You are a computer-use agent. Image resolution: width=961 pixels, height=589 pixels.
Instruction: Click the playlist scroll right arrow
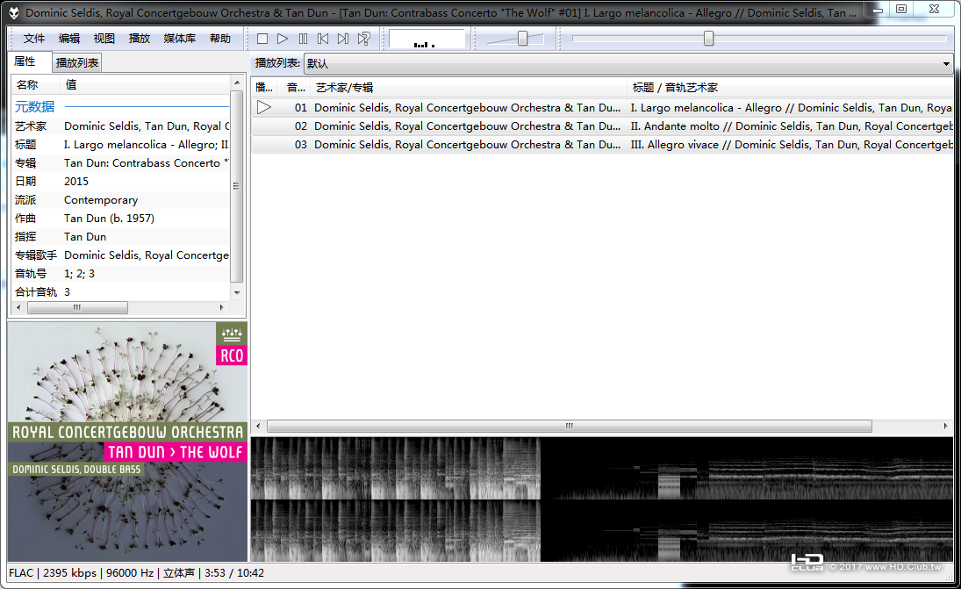pyautogui.click(x=946, y=426)
